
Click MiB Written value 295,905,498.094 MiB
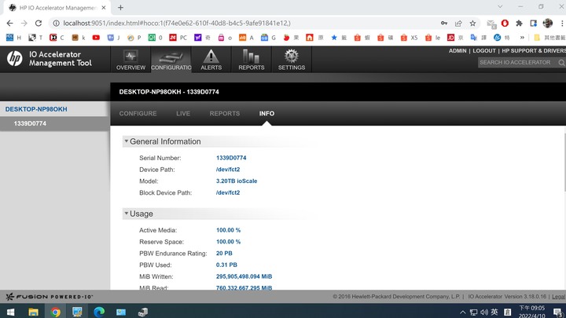pos(244,276)
